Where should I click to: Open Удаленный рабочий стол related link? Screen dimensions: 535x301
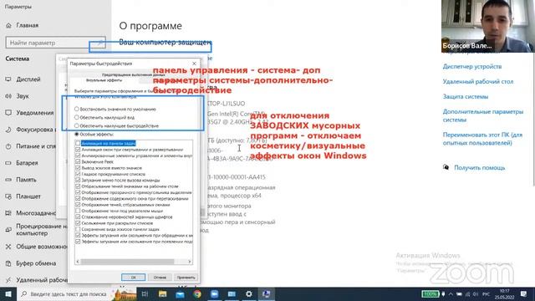coord(478,82)
